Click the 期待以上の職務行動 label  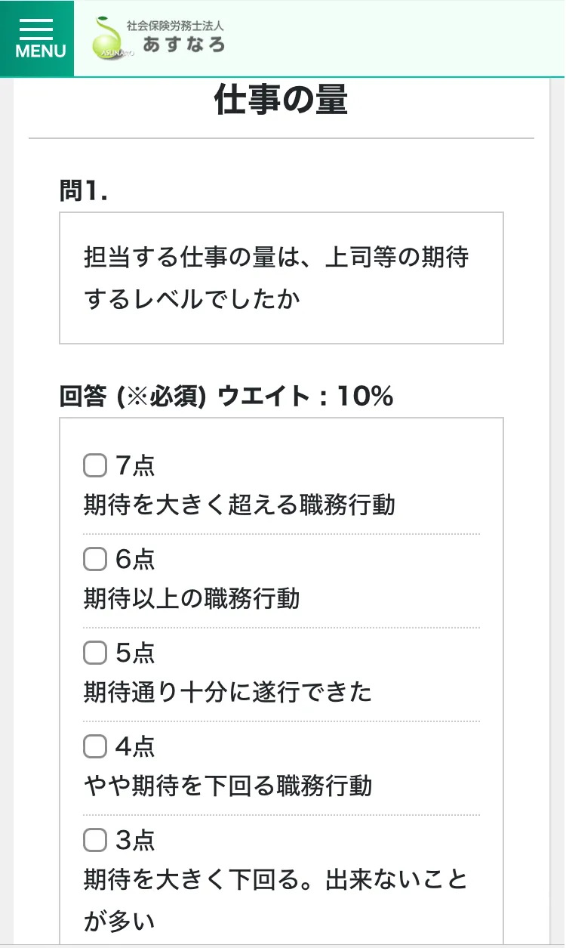pyautogui.click(x=192, y=598)
